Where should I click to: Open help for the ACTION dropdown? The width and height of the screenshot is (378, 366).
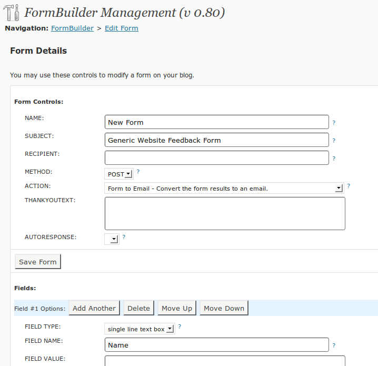click(349, 186)
